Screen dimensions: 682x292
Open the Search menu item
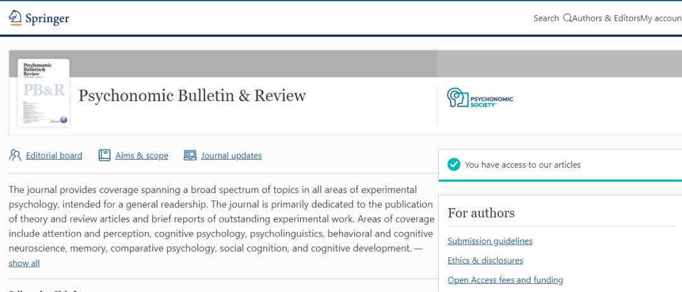coord(546,18)
